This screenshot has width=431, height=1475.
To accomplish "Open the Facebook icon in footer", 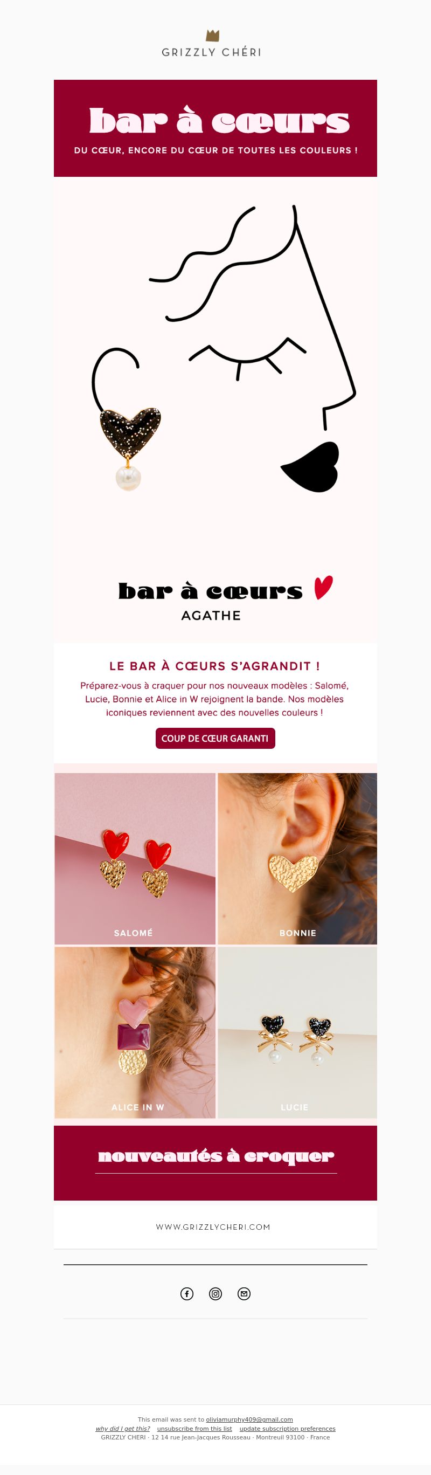I will (x=186, y=1293).
